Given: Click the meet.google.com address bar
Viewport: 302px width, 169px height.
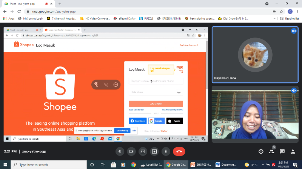Looking at the screenshot, I should pos(148,12).
